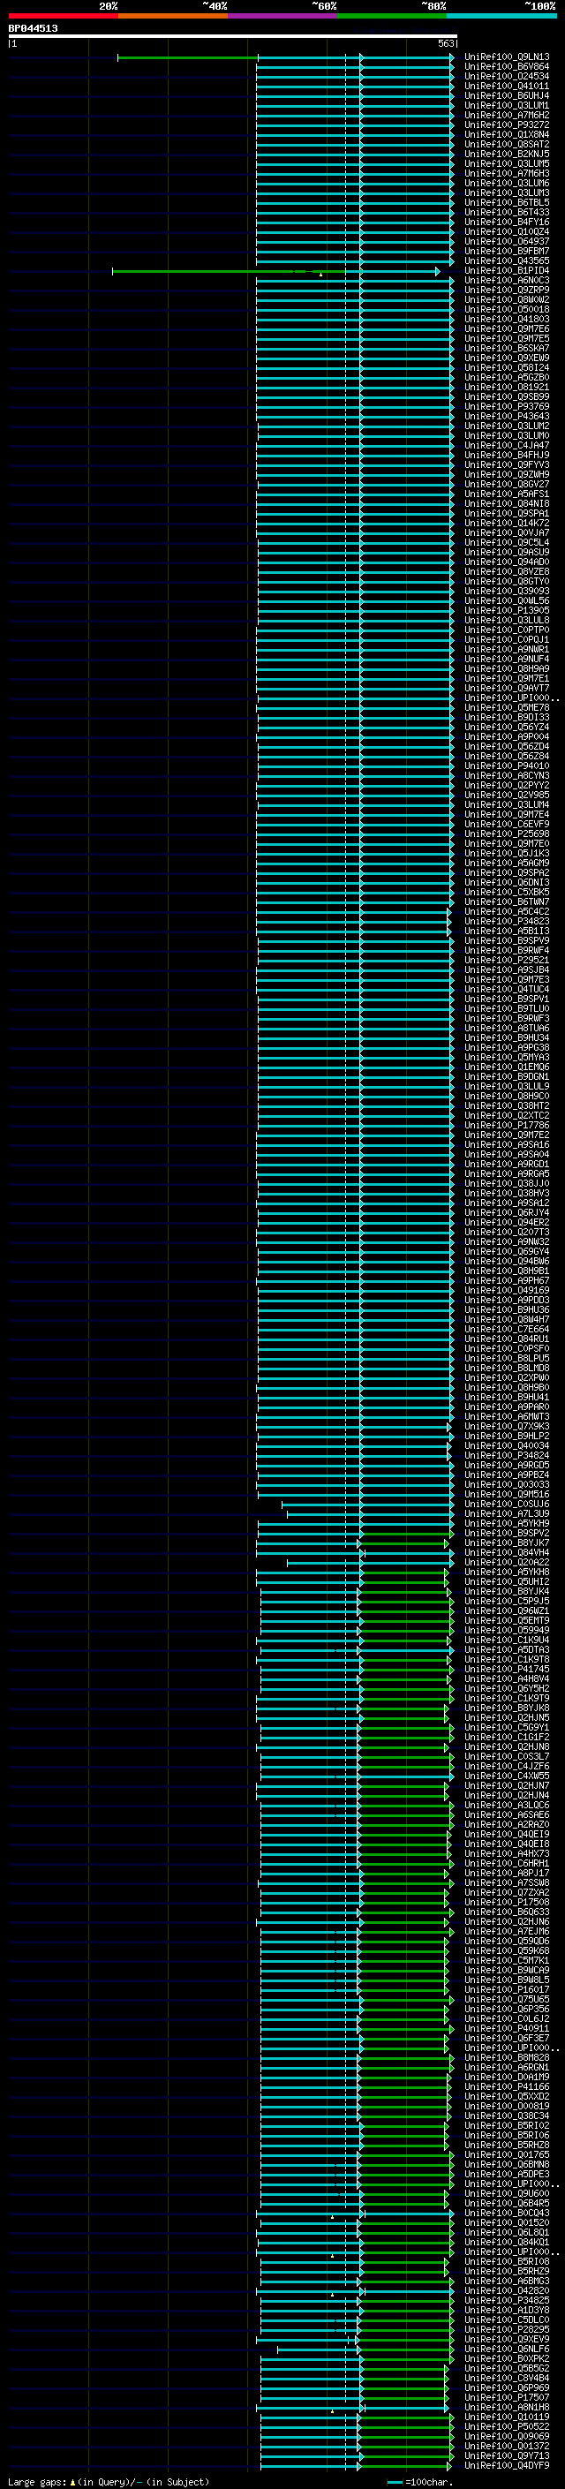Click the green ~80% identity legend segment

tap(392, 16)
